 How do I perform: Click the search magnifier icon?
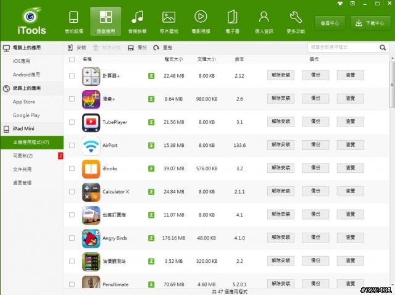pyautogui.click(x=383, y=48)
